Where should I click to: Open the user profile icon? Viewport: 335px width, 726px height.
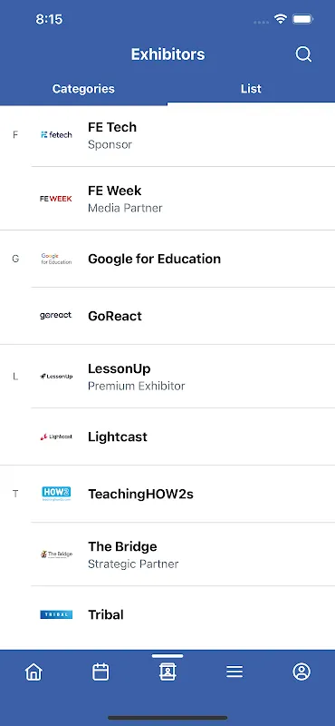point(301,672)
